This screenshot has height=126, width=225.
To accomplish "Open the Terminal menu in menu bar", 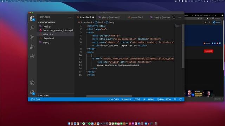I will click(x=38, y=1).
